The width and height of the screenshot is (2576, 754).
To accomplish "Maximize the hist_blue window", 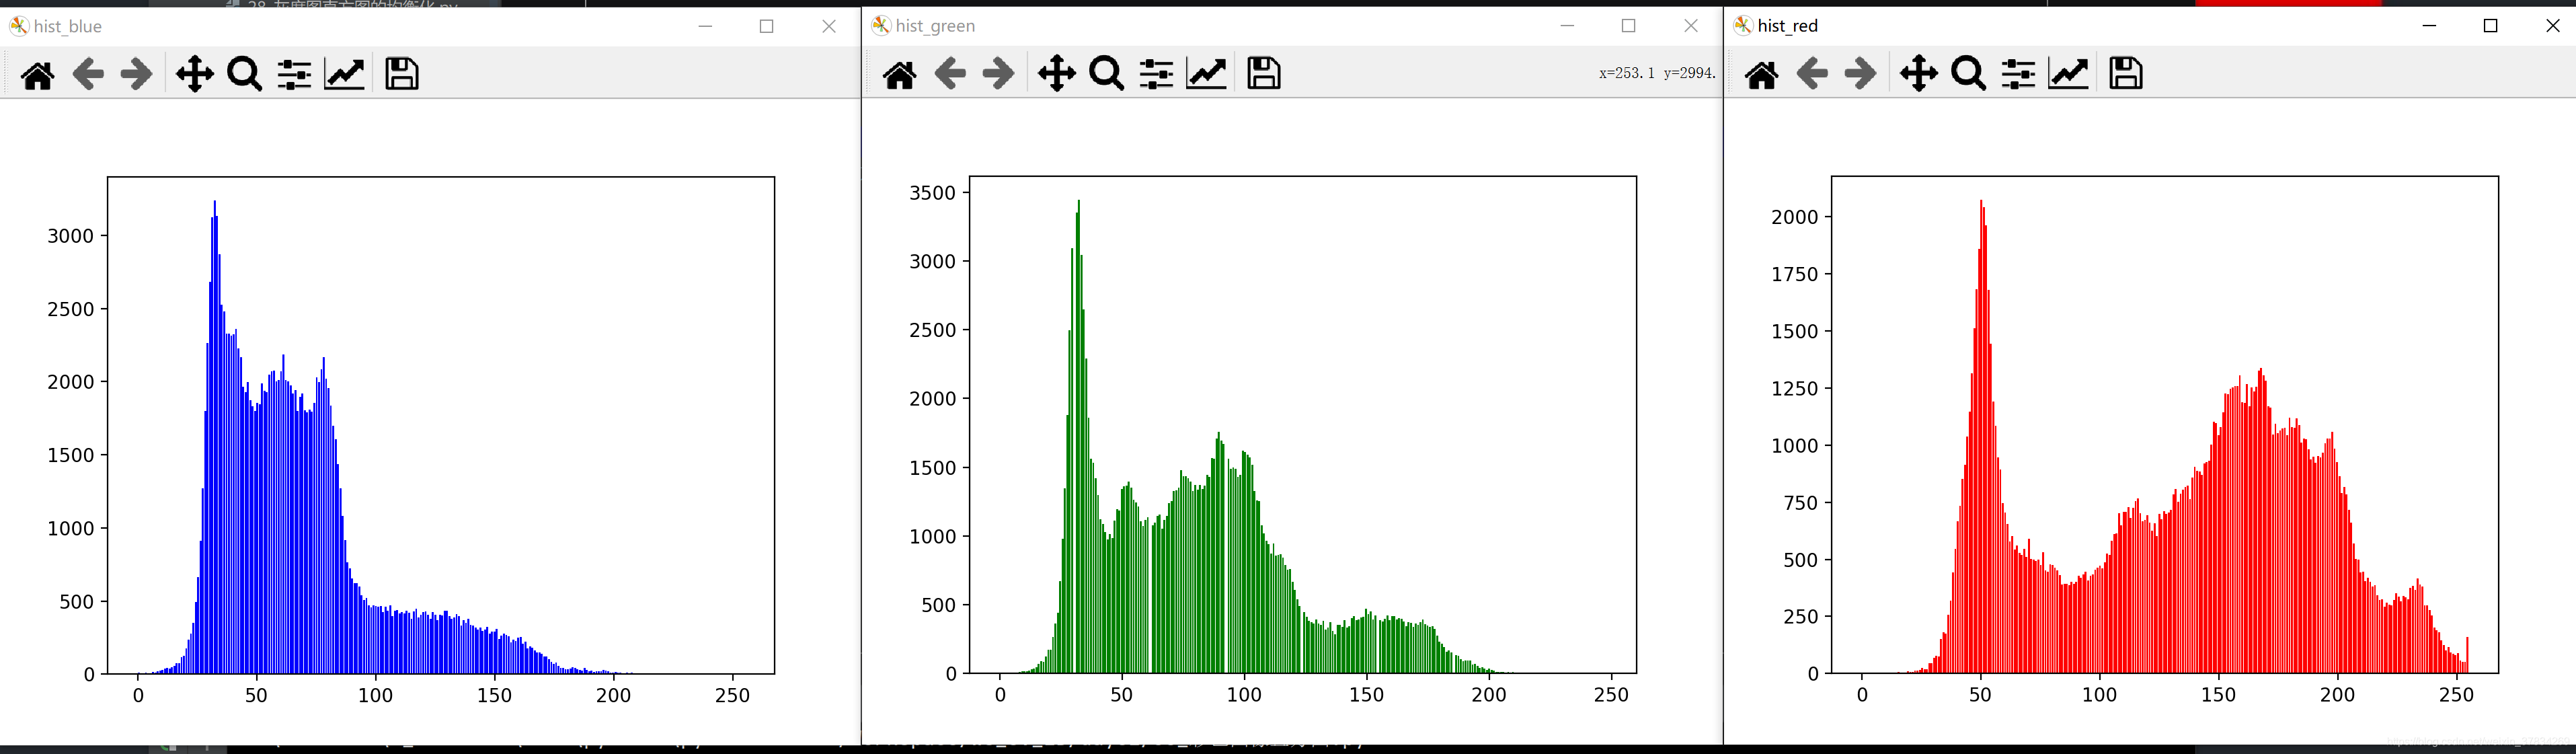I will pyautogui.click(x=767, y=26).
